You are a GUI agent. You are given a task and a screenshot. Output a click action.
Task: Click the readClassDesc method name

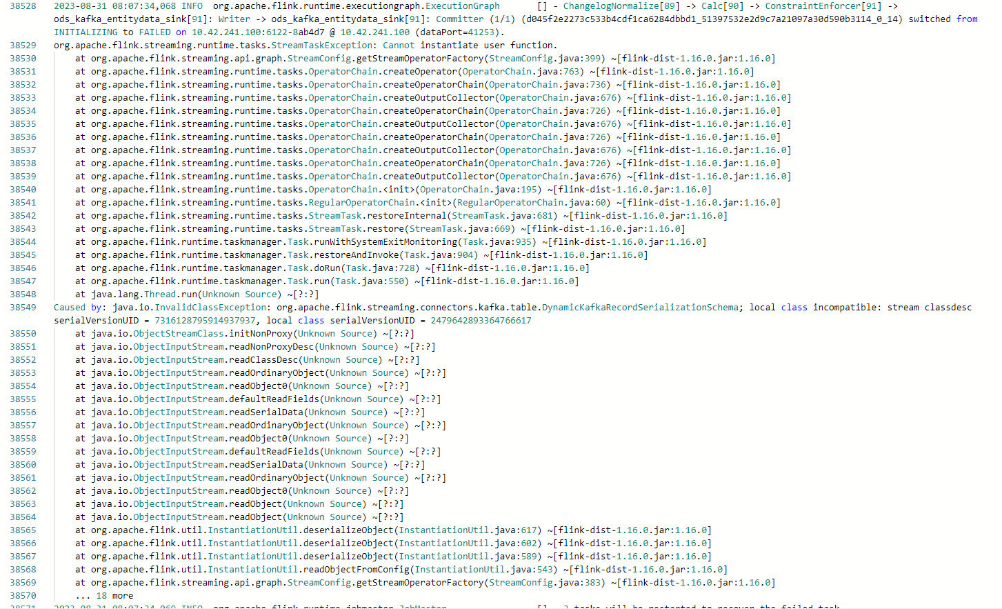pos(263,360)
